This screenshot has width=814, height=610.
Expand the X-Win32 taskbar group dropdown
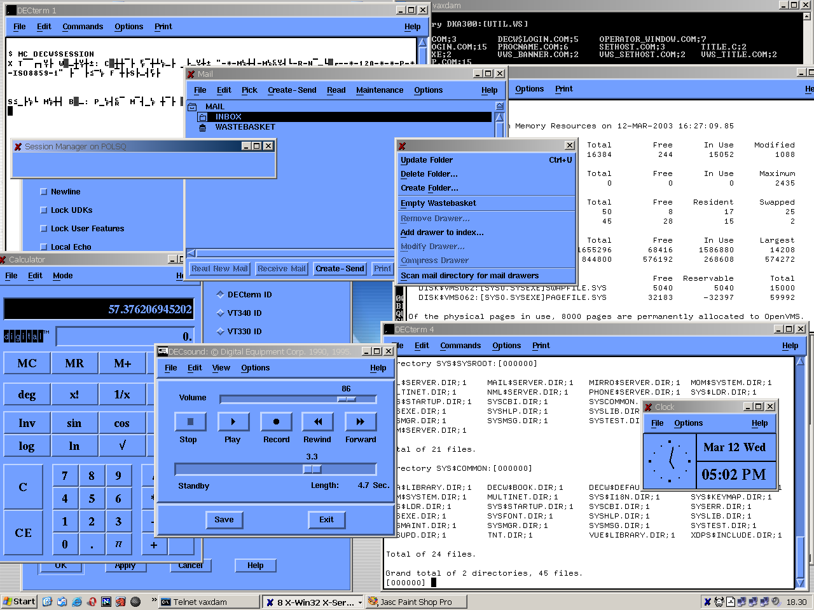click(x=360, y=602)
